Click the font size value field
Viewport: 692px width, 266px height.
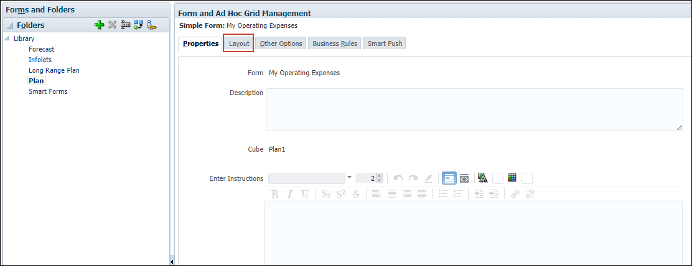(x=366, y=178)
